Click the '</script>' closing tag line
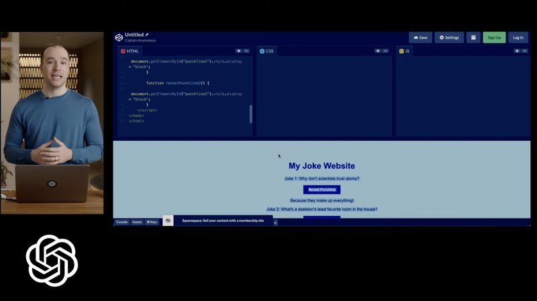The image size is (537, 301). point(147,110)
